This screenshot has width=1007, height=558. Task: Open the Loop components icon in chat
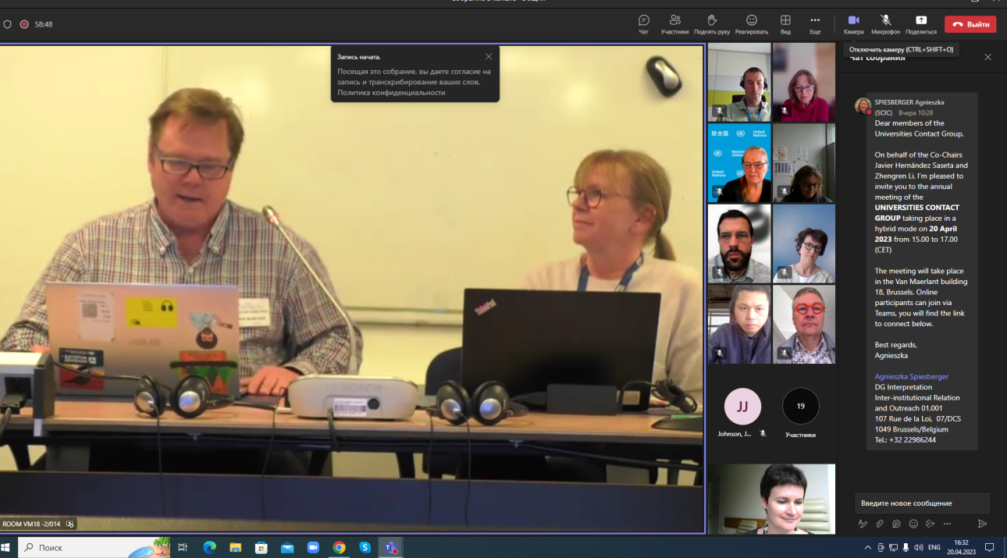896,524
